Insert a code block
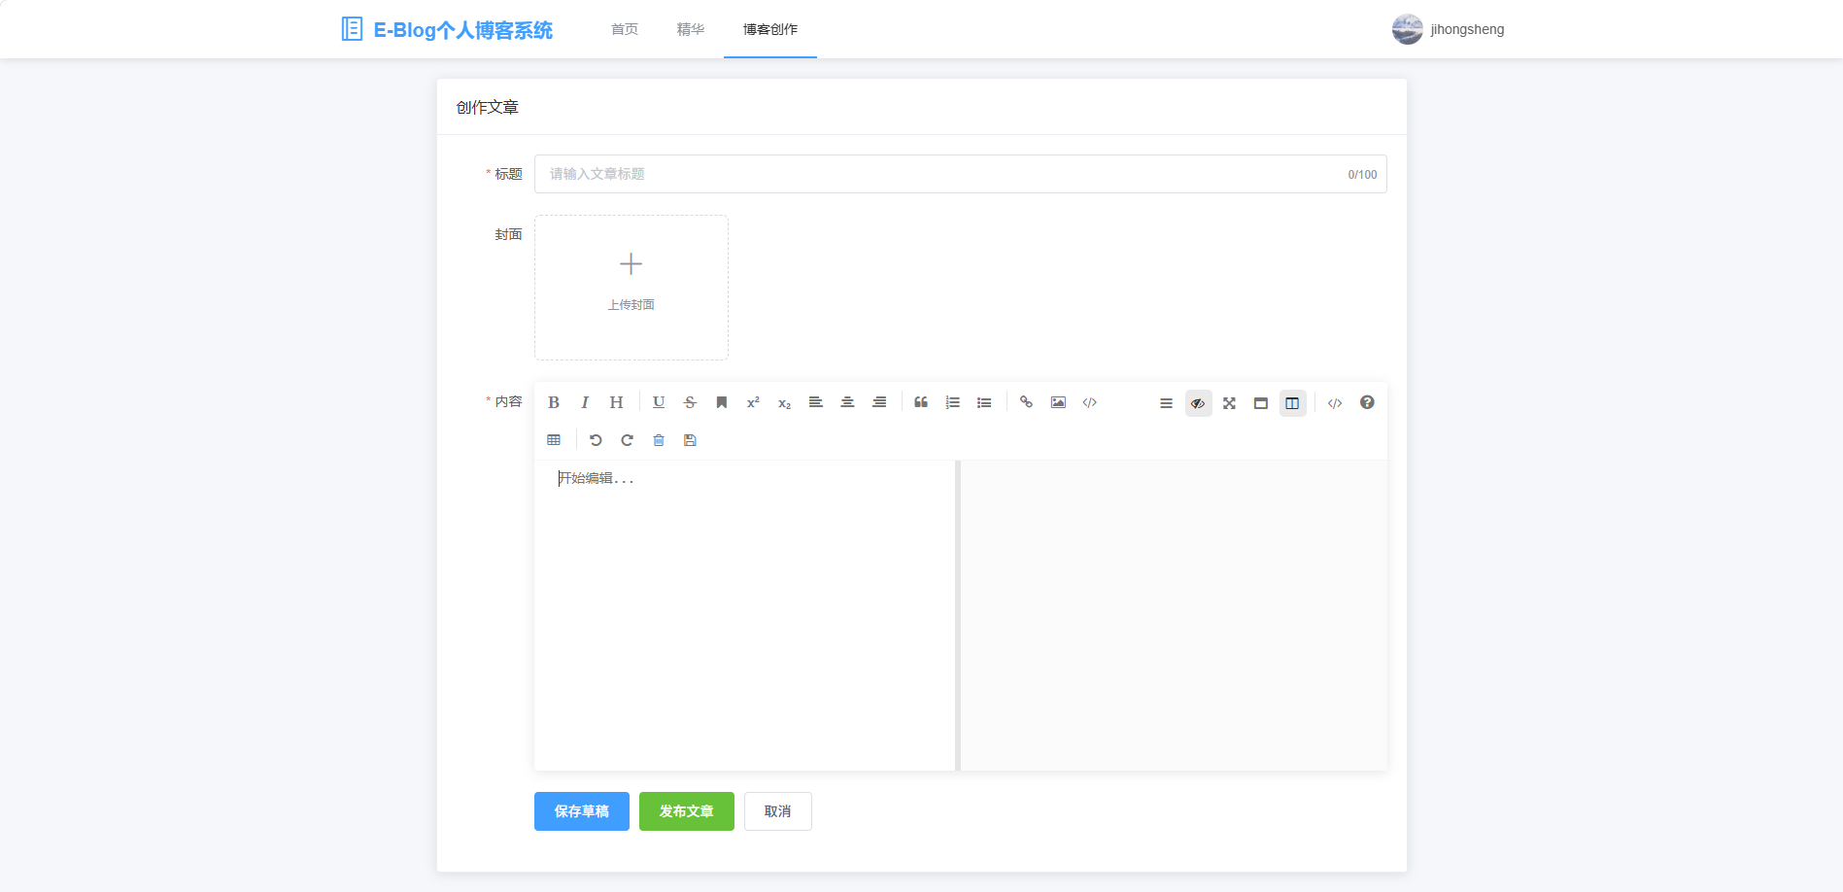This screenshot has width=1843, height=892. (1090, 402)
